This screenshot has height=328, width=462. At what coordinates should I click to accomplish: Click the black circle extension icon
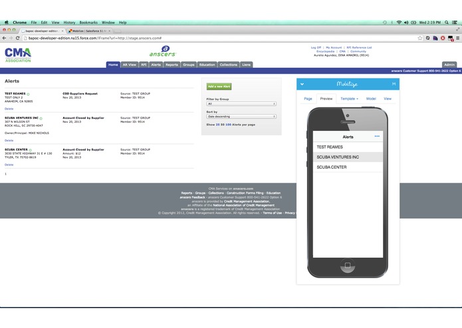(x=428, y=39)
